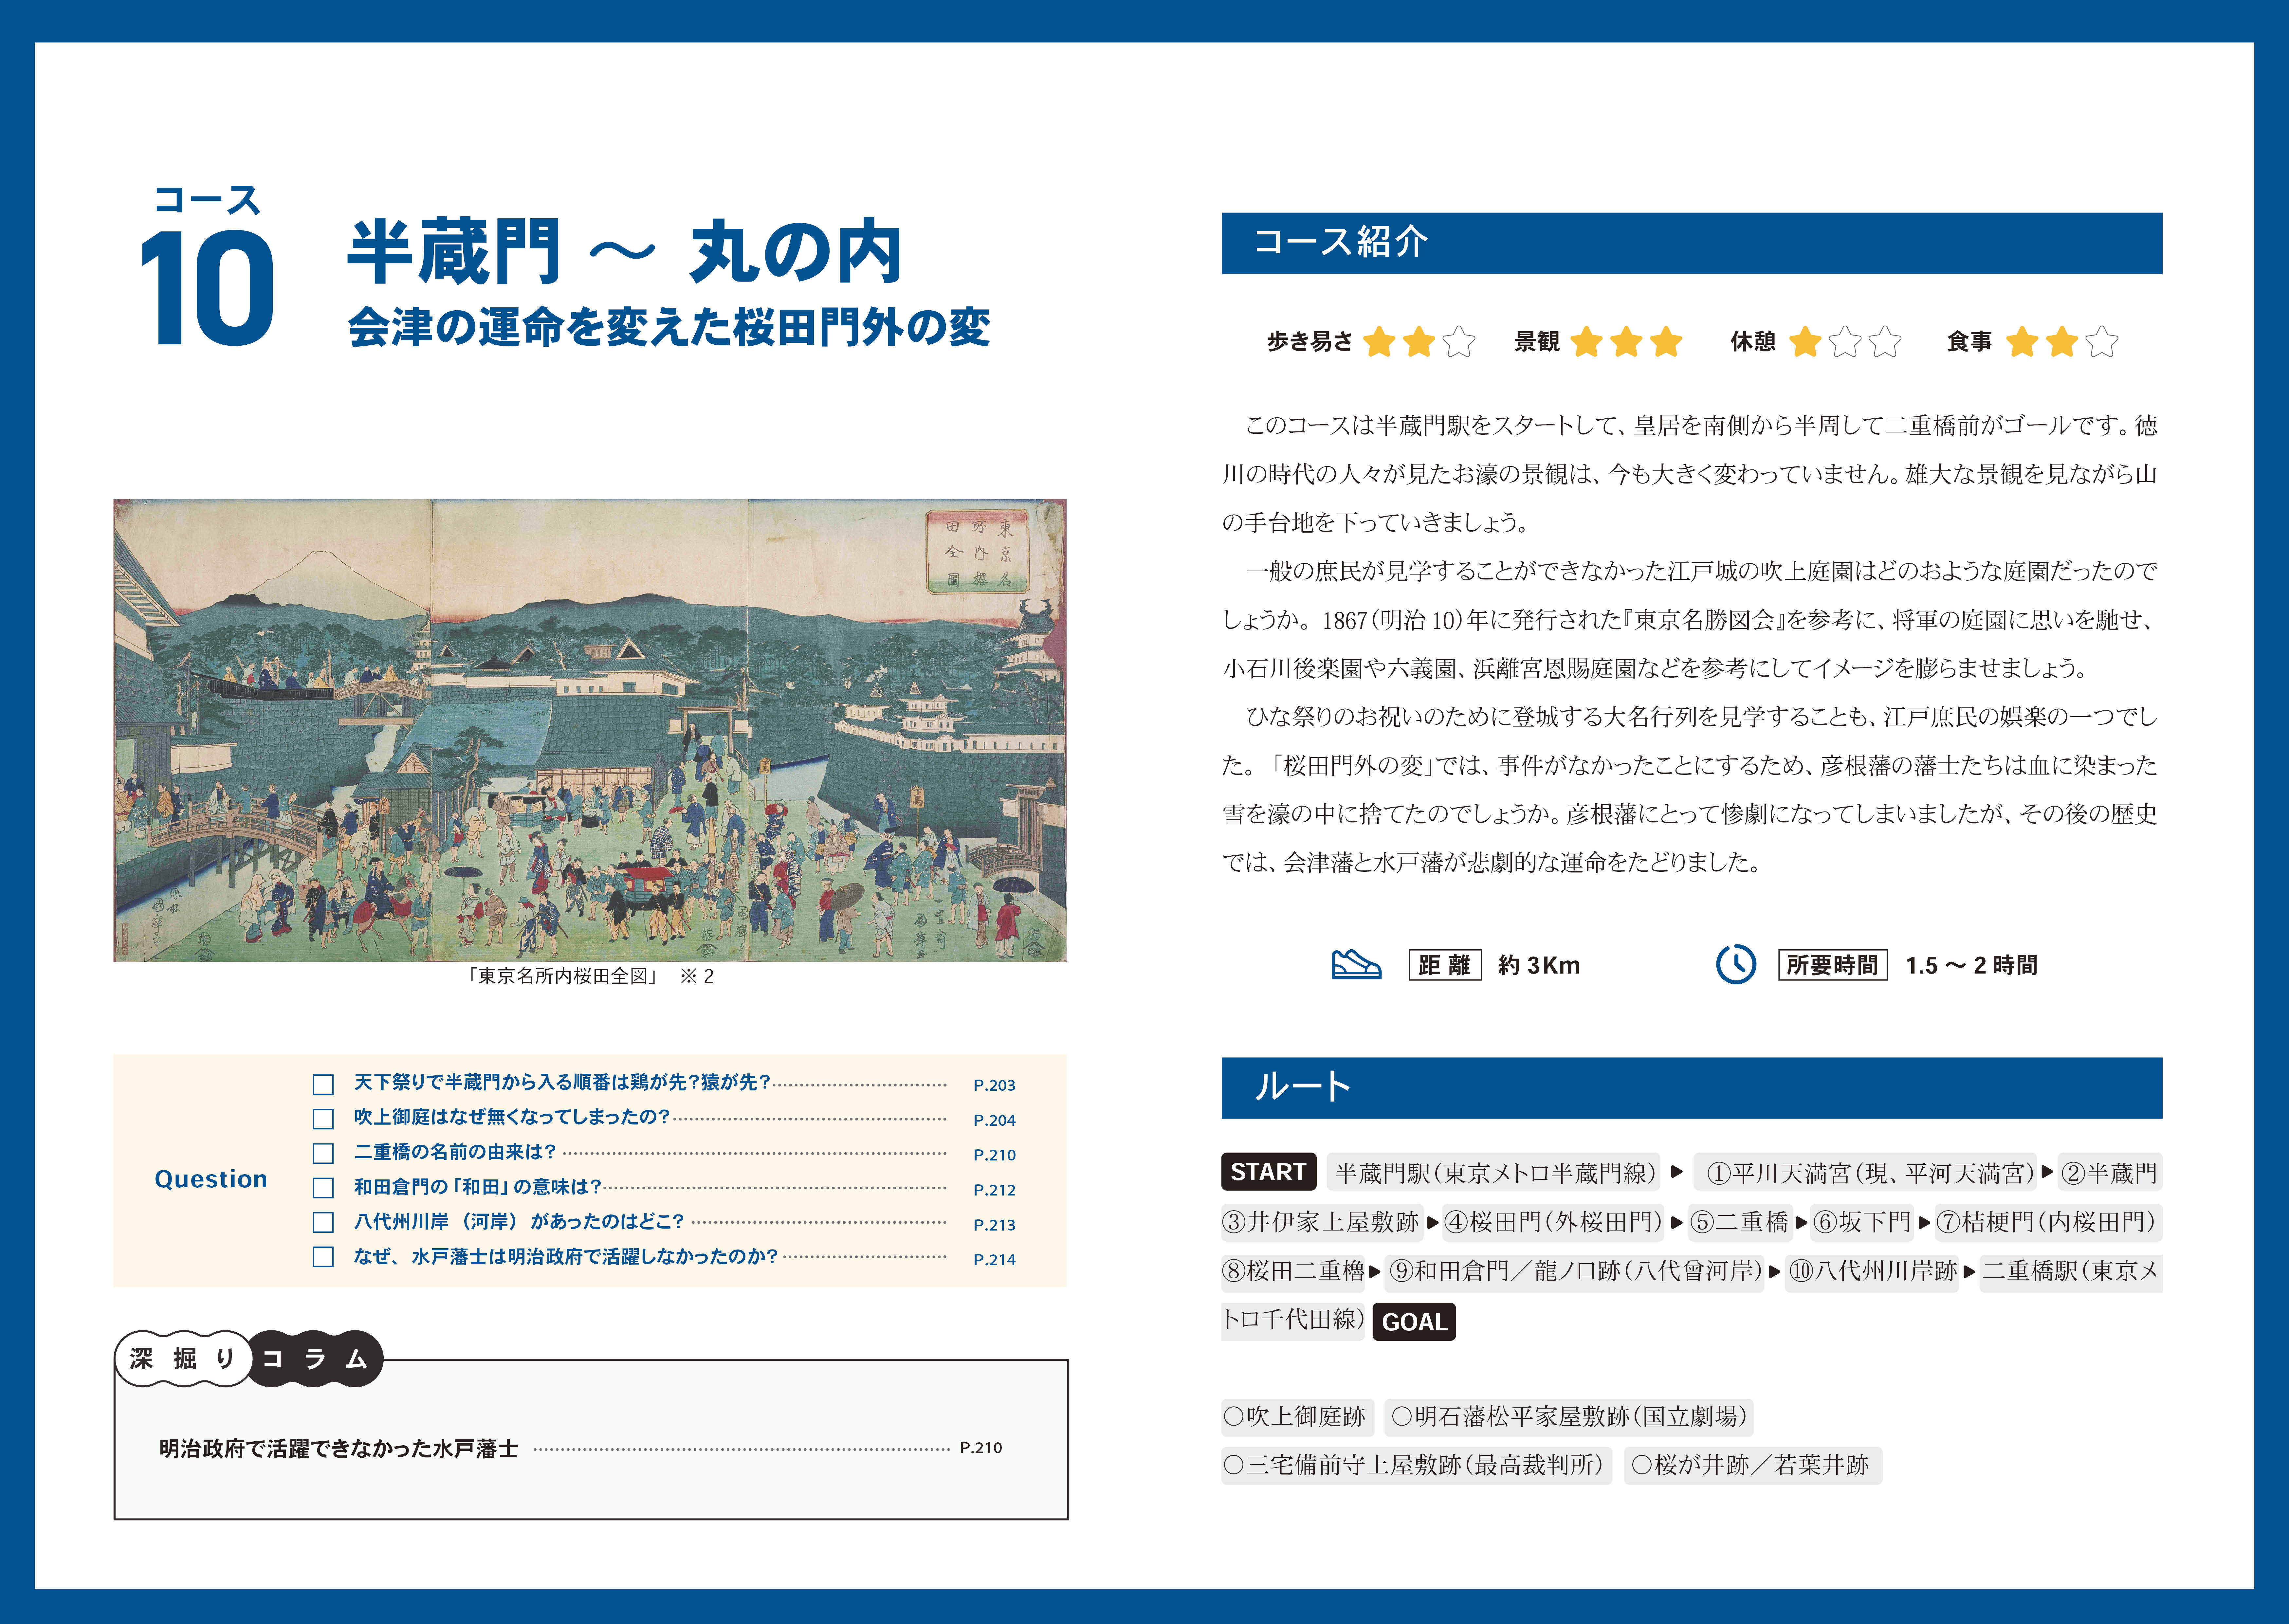Click the 東京名所内桜田全図 woodblock image
2289x1624 pixels.
point(590,730)
